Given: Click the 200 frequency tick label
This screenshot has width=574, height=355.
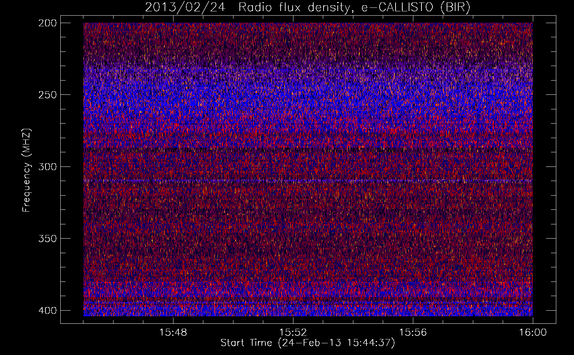Looking at the screenshot, I should pyautogui.click(x=47, y=23).
